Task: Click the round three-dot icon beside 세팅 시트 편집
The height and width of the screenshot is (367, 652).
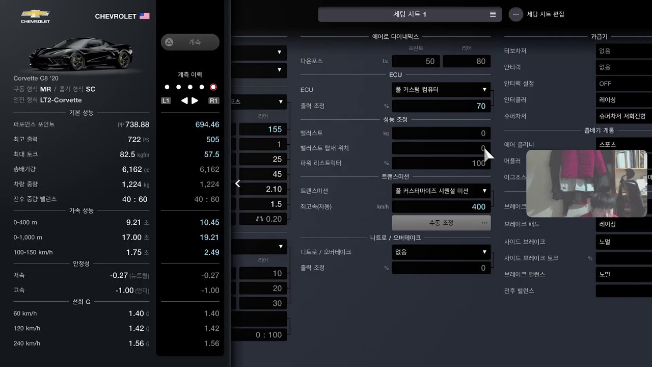Action: (x=516, y=14)
